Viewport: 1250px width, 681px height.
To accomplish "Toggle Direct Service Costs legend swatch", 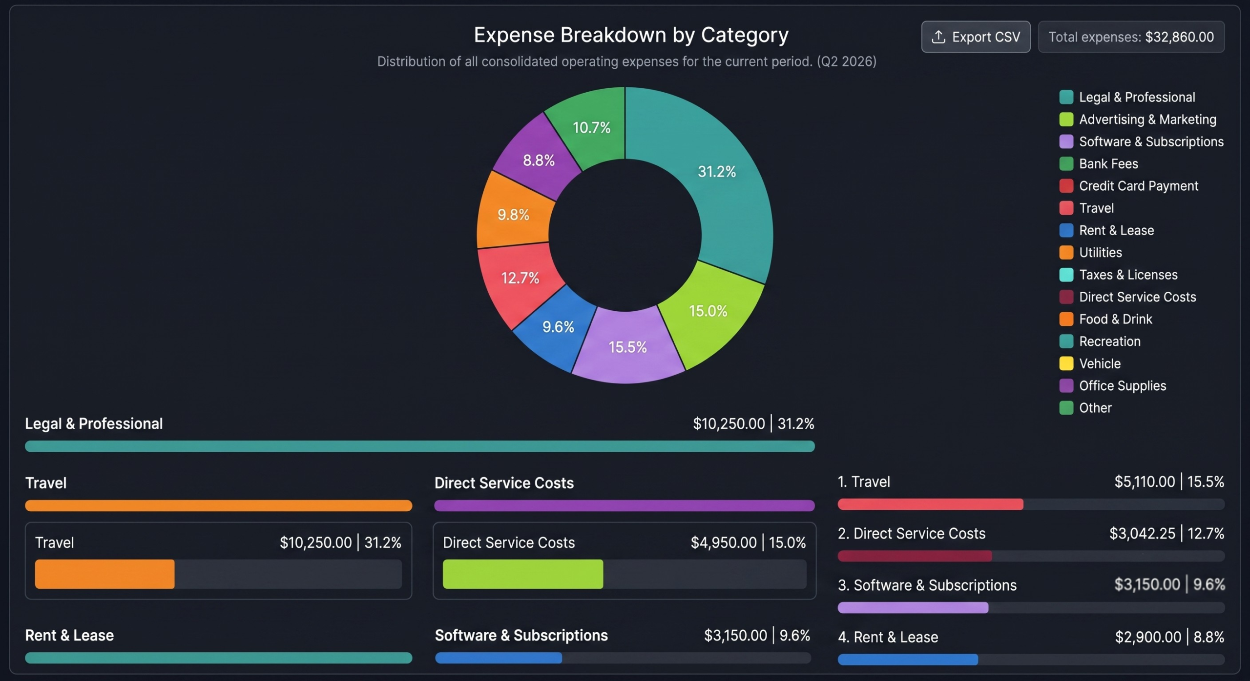I will (1066, 297).
